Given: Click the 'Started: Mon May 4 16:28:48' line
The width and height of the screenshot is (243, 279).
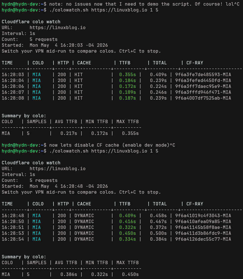Looking at the screenshot, I should (x=55, y=186).
